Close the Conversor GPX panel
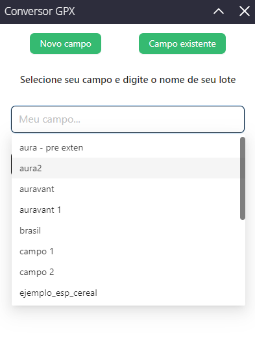 pos(245,11)
